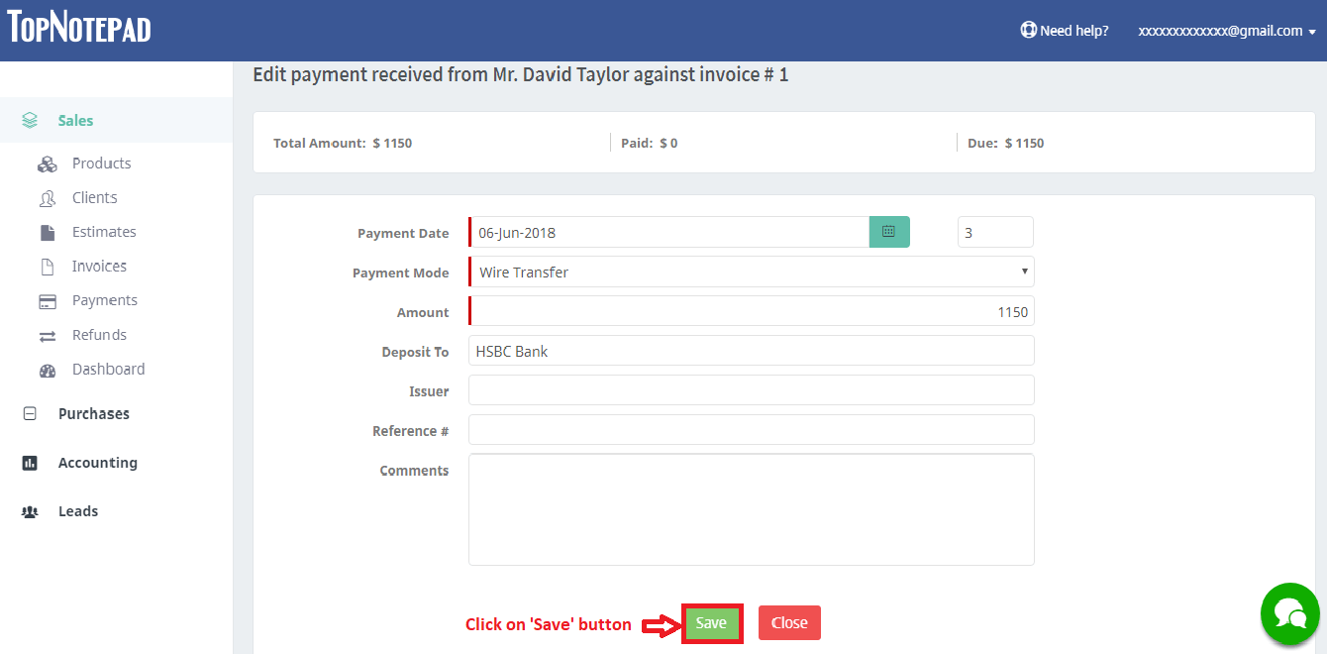Go to the Payments page
Viewport: 1327px width, 654px height.
(104, 300)
